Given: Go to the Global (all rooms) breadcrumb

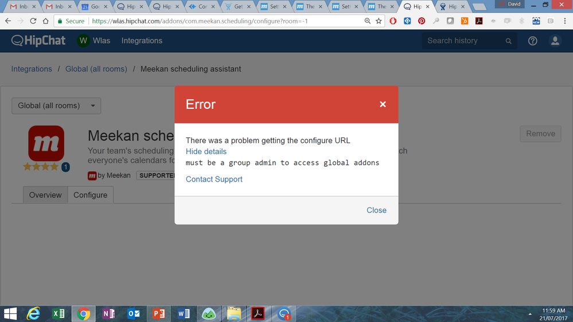Looking at the screenshot, I should pos(96,69).
